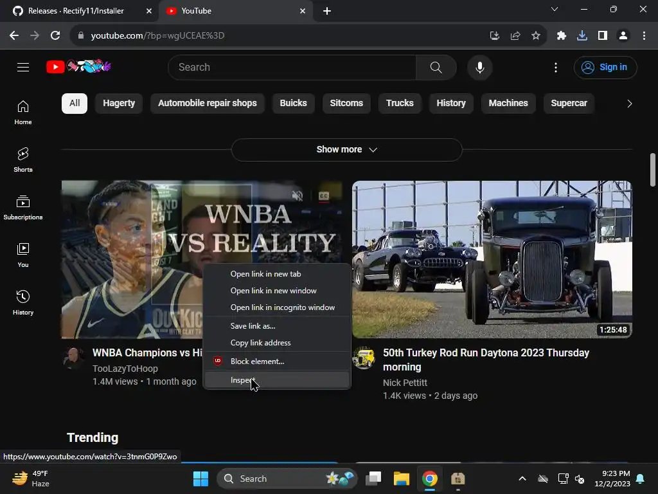Filter by History chip
This screenshot has height=494, width=658.
click(451, 104)
